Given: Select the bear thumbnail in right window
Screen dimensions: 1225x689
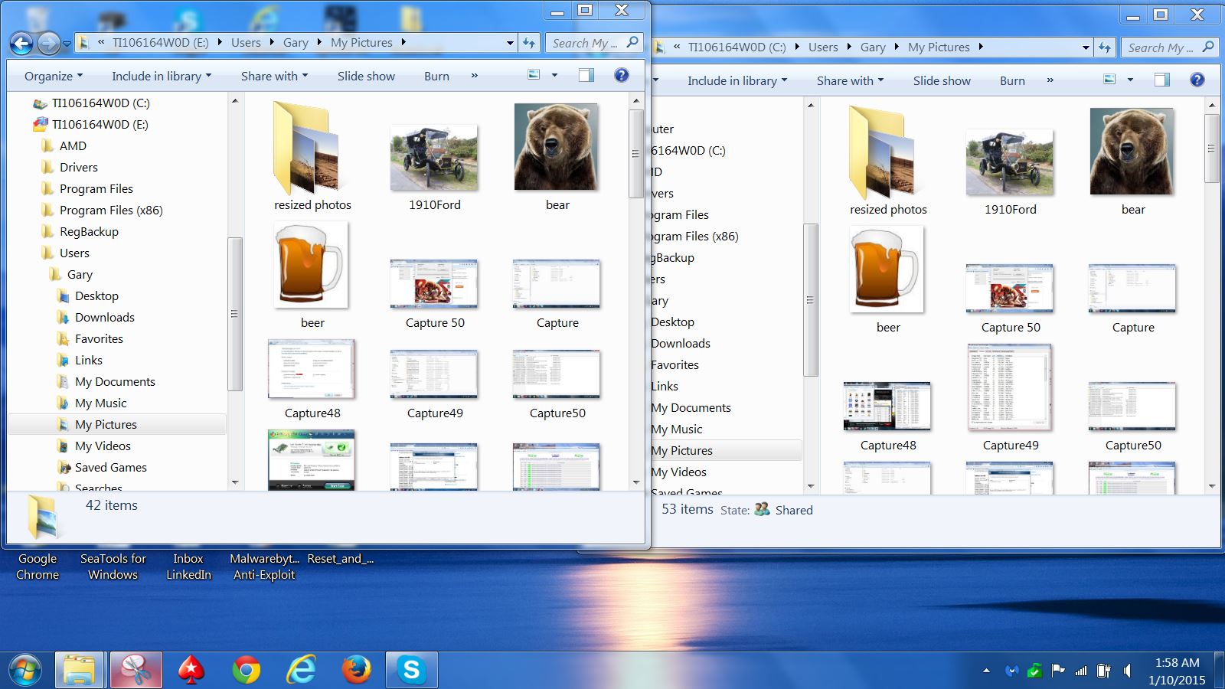Looking at the screenshot, I should pos(1132,161).
